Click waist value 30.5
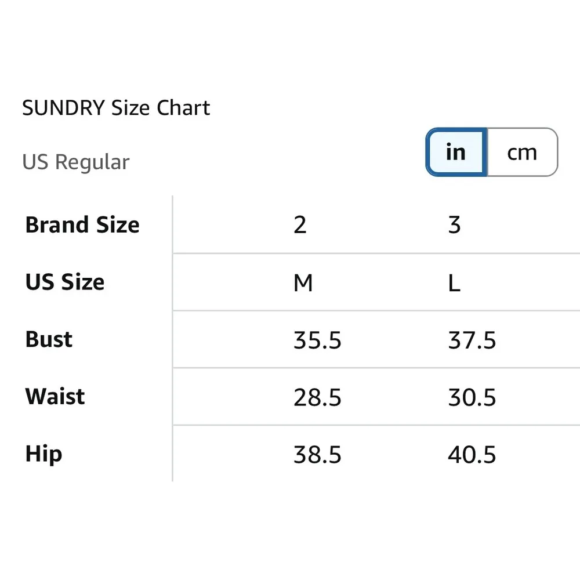 coord(472,398)
